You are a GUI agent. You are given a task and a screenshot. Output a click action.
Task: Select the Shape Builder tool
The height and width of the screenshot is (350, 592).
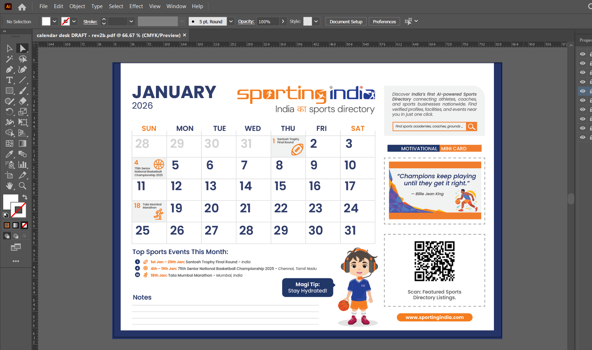tap(10, 133)
